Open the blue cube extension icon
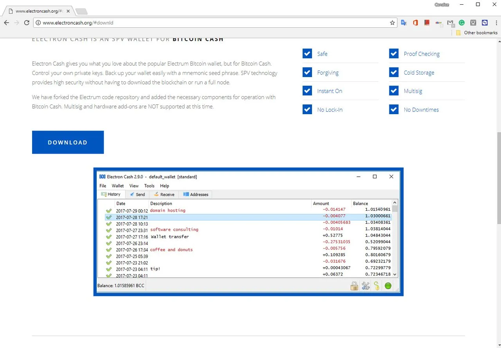The height and width of the screenshot is (348, 501). click(485, 23)
